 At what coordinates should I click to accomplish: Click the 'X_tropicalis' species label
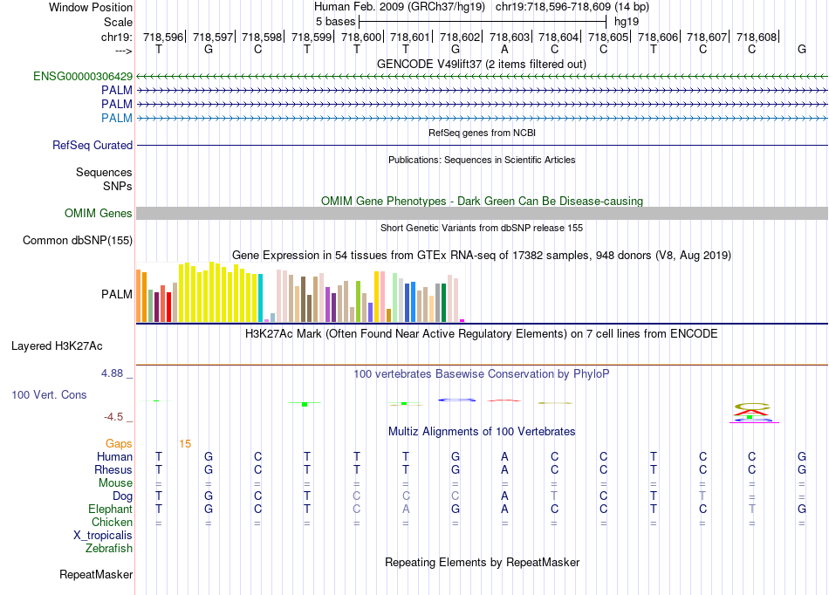click(x=103, y=536)
